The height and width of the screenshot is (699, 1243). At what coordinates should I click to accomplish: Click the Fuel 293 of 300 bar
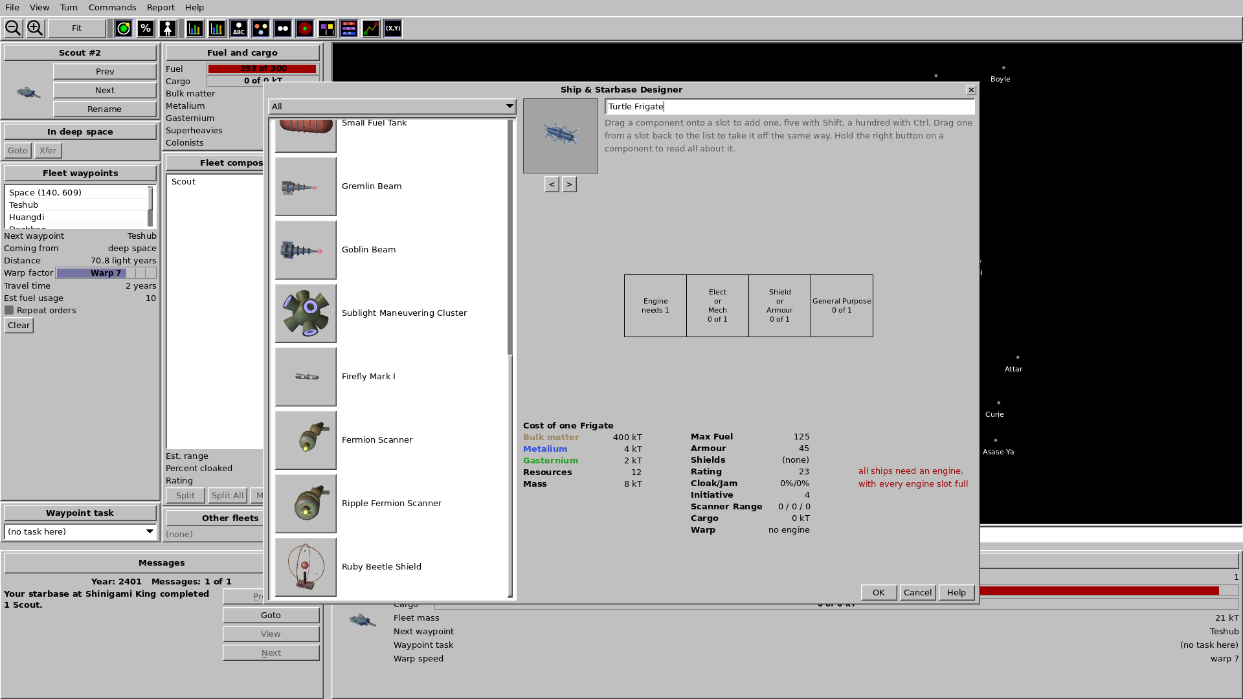[263, 69]
